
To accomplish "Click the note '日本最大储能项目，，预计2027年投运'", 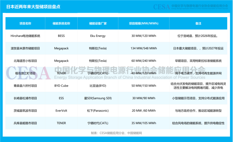I will pyautogui.click(x=198, y=48).
